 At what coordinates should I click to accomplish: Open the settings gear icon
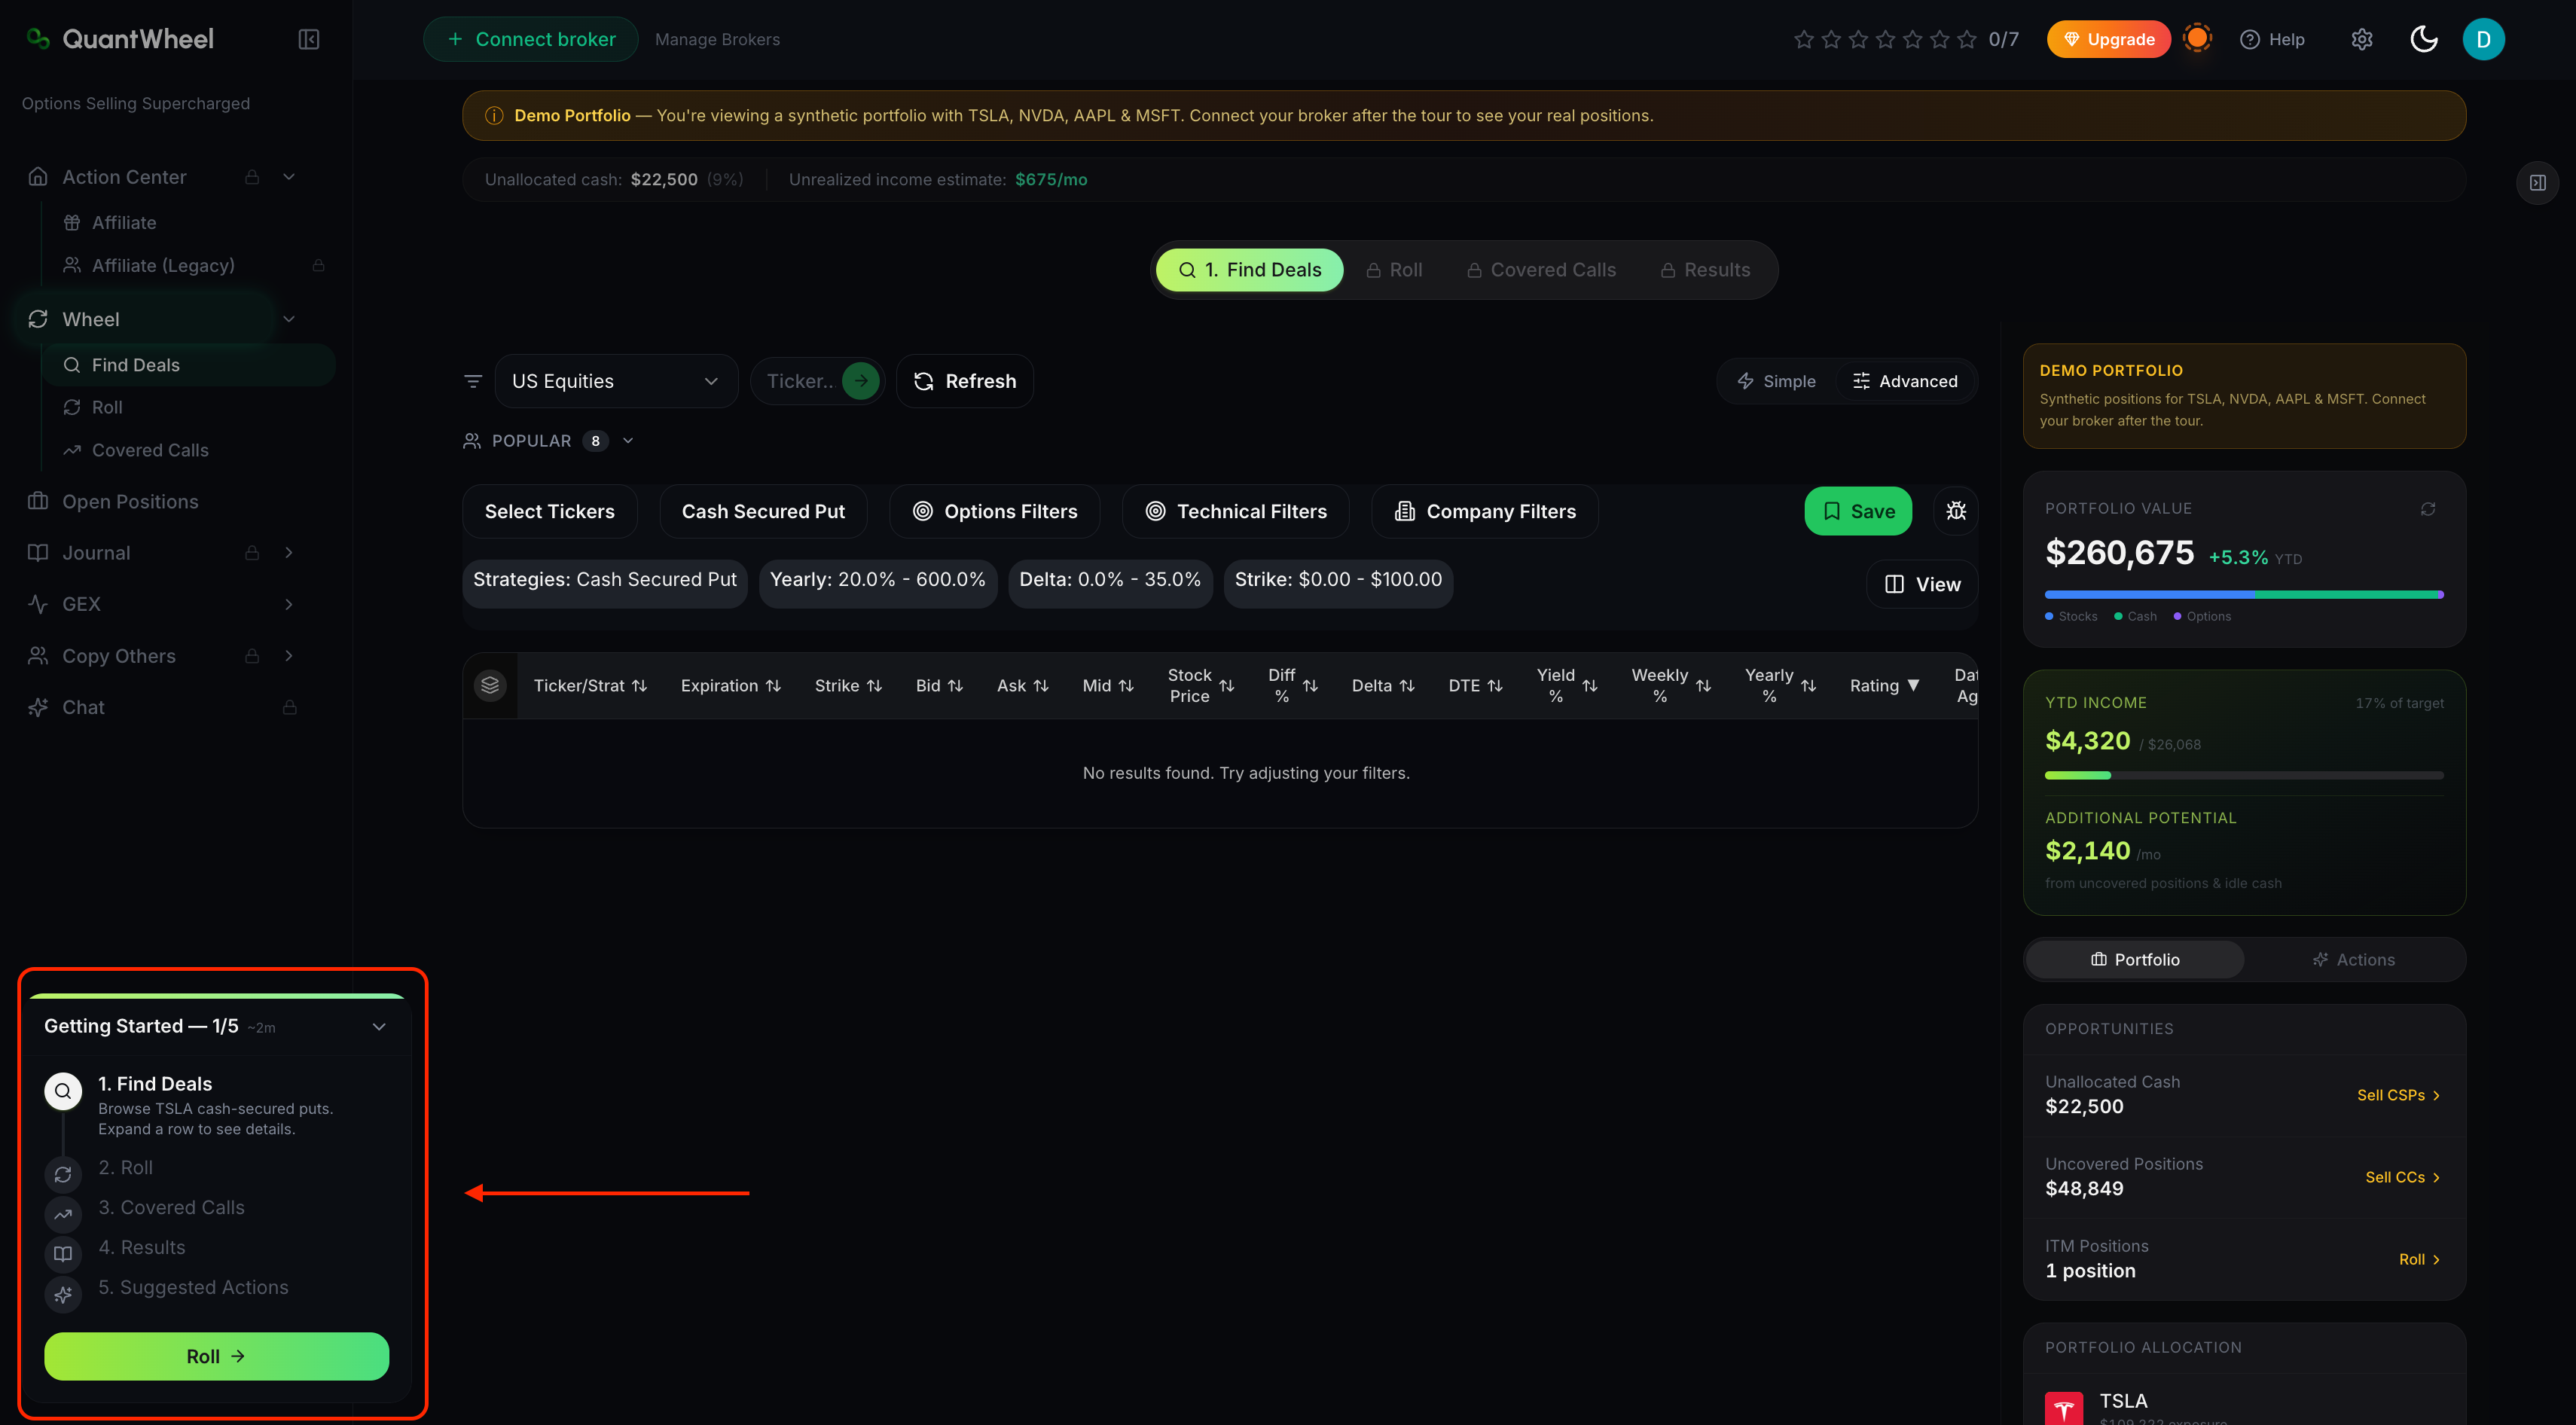(x=2361, y=39)
